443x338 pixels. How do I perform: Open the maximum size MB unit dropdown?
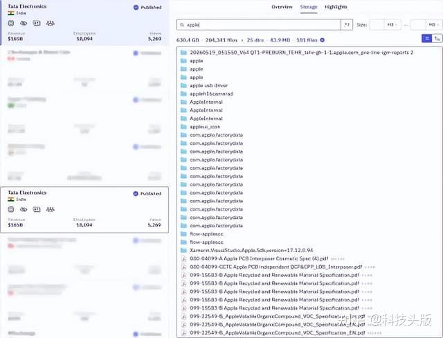click(x=434, y=25)
